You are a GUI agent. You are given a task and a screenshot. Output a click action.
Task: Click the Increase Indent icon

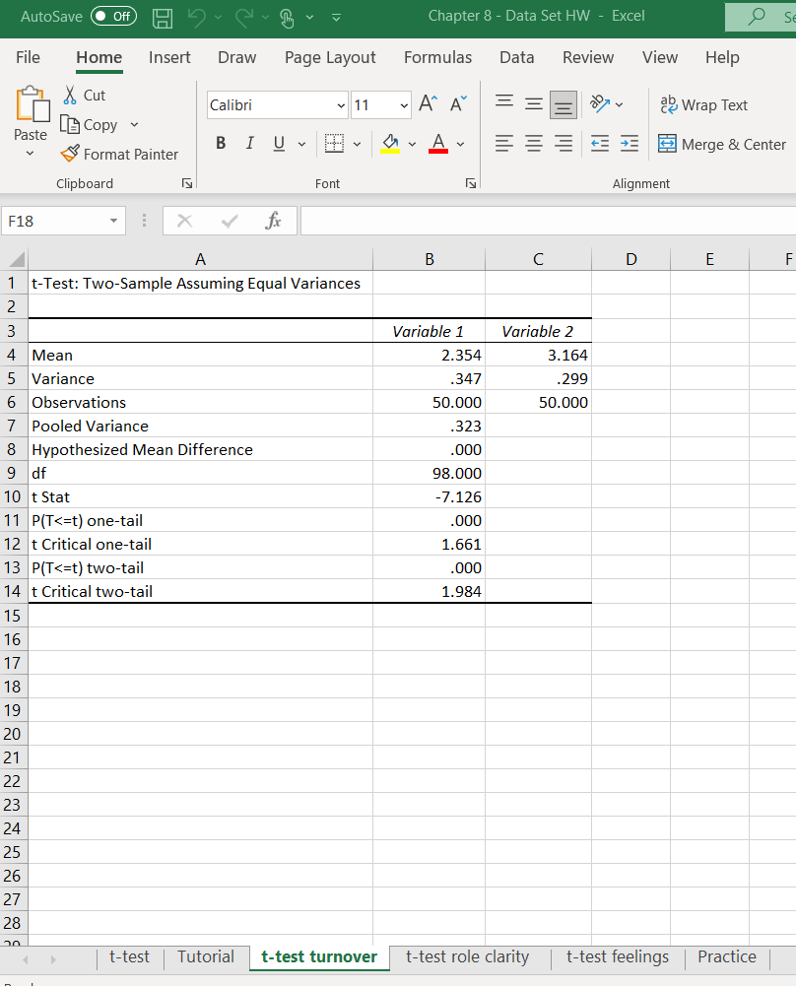coord(628,143)
